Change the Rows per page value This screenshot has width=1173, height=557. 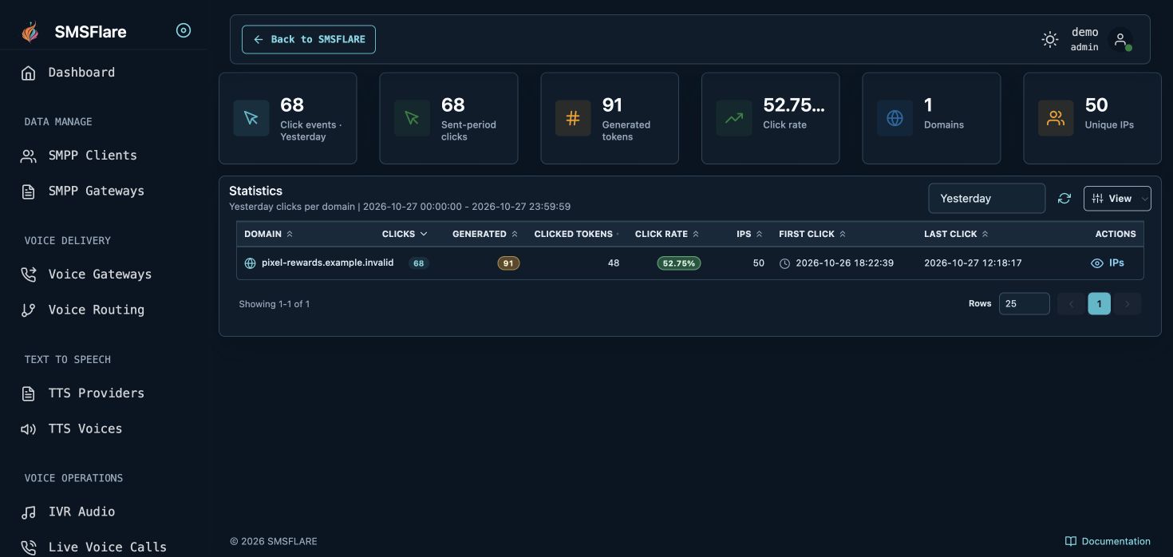click(x=1025, y=304)
